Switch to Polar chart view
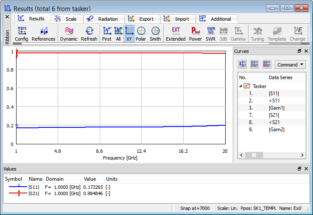The height and width of the screenshot is (215, 313). tap(141, 33)
